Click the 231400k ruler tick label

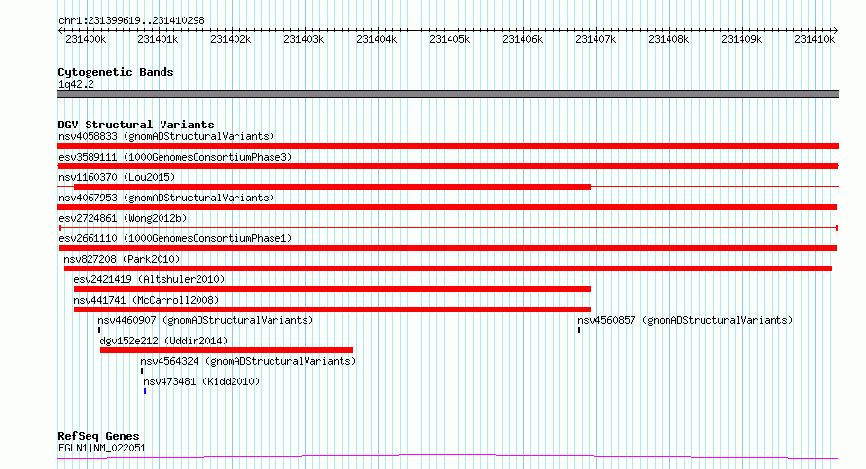tap(86, 40)
